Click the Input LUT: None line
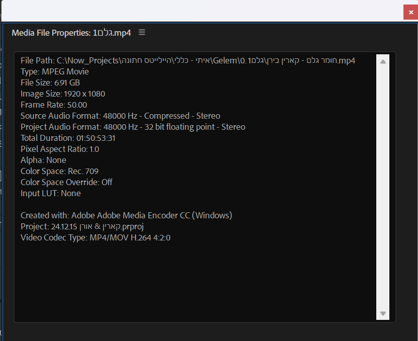 click(50, 193)
